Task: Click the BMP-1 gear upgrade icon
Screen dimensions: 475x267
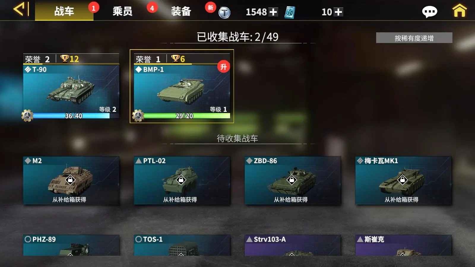Action: pyautogui.click(x=138, y=116)
